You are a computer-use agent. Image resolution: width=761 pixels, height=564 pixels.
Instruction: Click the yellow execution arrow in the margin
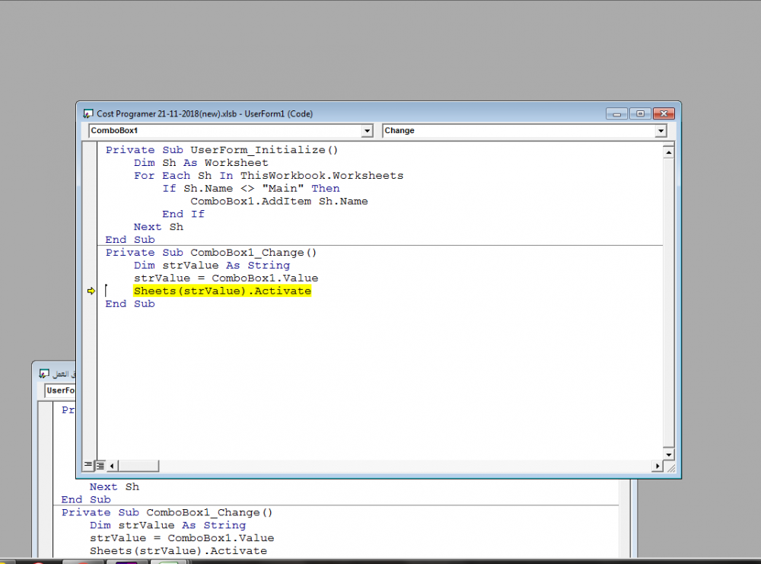pos(91,291)
